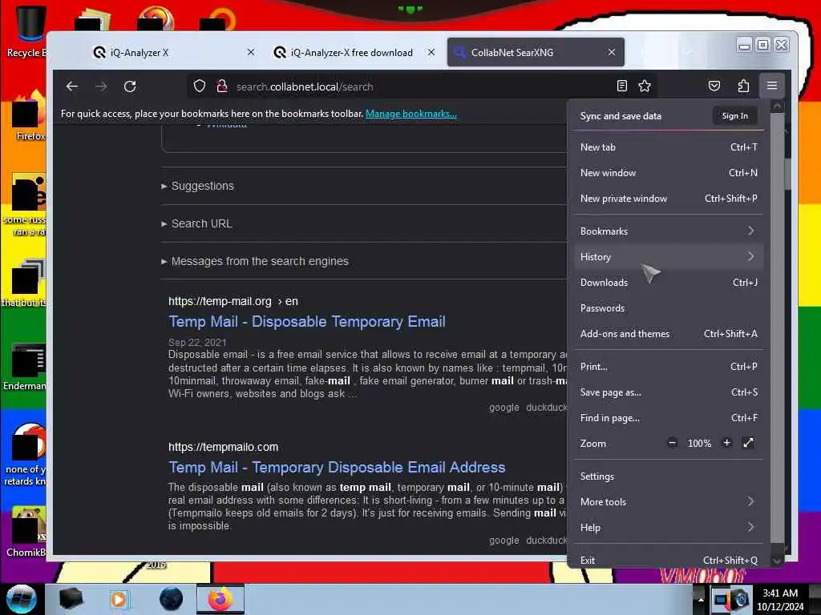Open Add-ons and themes
This screenshot has height=615, width=821.
click(669, 334)
